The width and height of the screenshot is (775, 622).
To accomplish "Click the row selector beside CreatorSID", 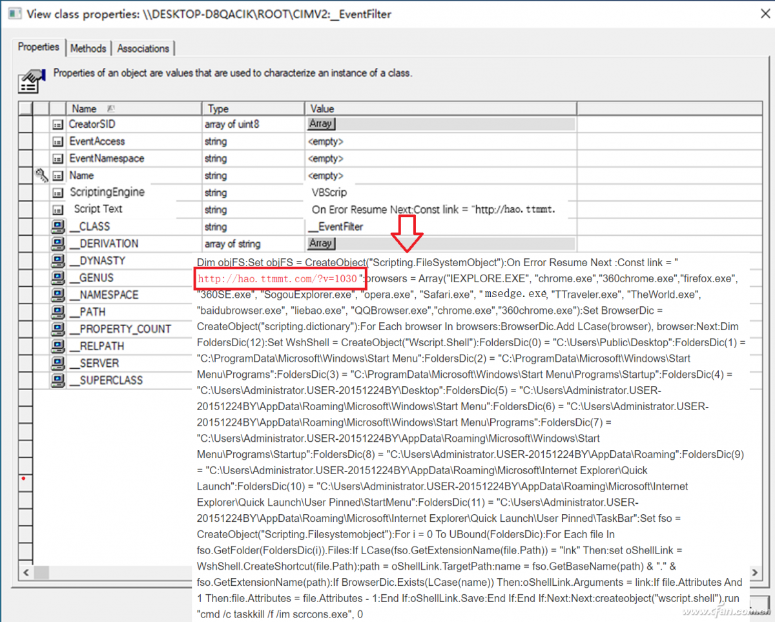I will [x=25, y=124].
